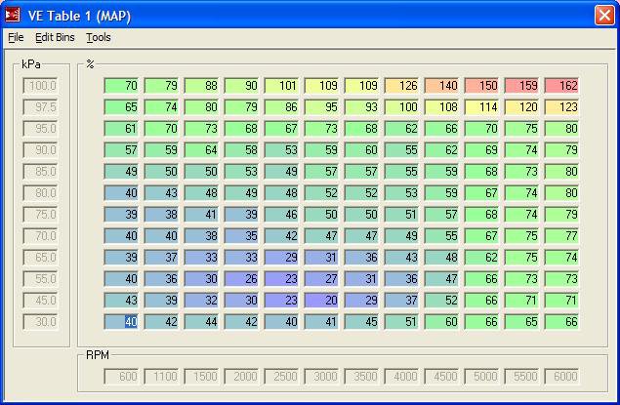Open the Edit Bins menu
The height and width of the screenshot is (405, 620).
[55, 38]
